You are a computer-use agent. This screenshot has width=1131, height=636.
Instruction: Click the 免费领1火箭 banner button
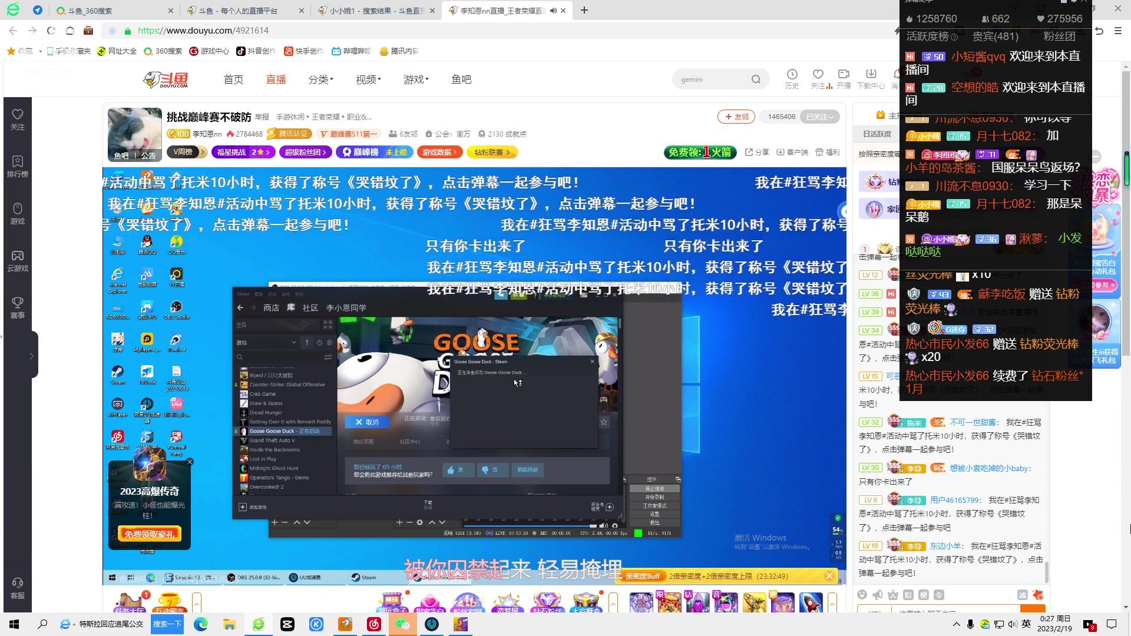pyautogui.click(x=700, y=152)
